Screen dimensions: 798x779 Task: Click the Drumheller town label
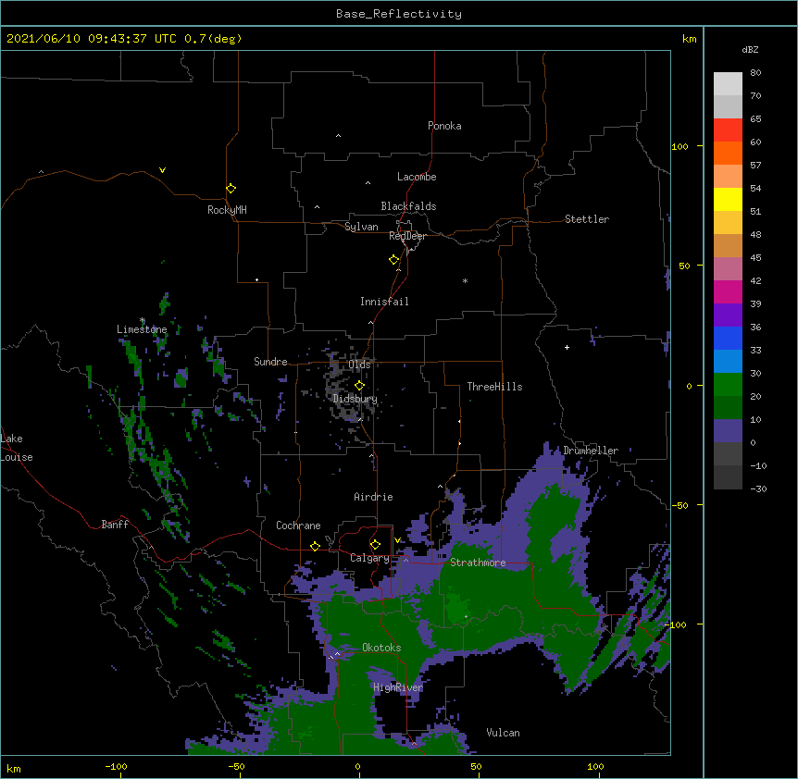(x=591, y=451)
